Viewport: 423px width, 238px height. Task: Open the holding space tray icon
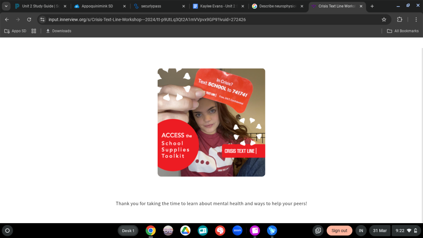pos(318,231)
